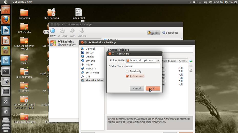Click Start in VirtualBox Manager toolbar

click(72, 33)
